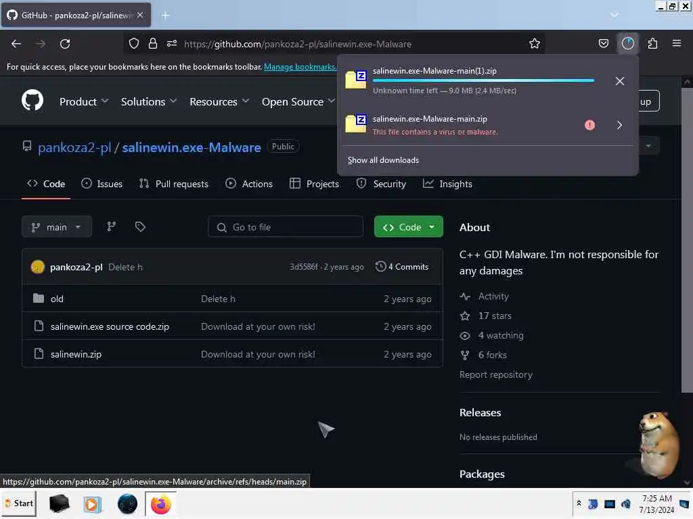The image size is (693, 519).
Task: Go to the GitHub homepage logo
Action: 32,101
